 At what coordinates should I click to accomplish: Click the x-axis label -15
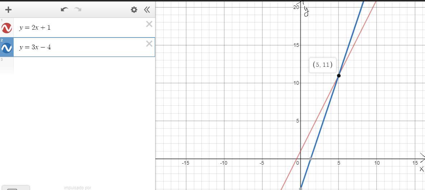coord(185,163)
